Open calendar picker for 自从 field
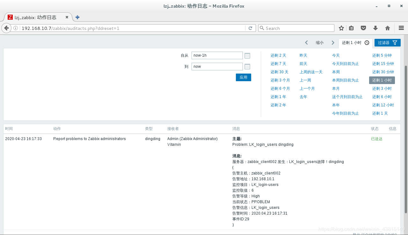This screenshot has height=235, width=408. [x=247, y=56]
